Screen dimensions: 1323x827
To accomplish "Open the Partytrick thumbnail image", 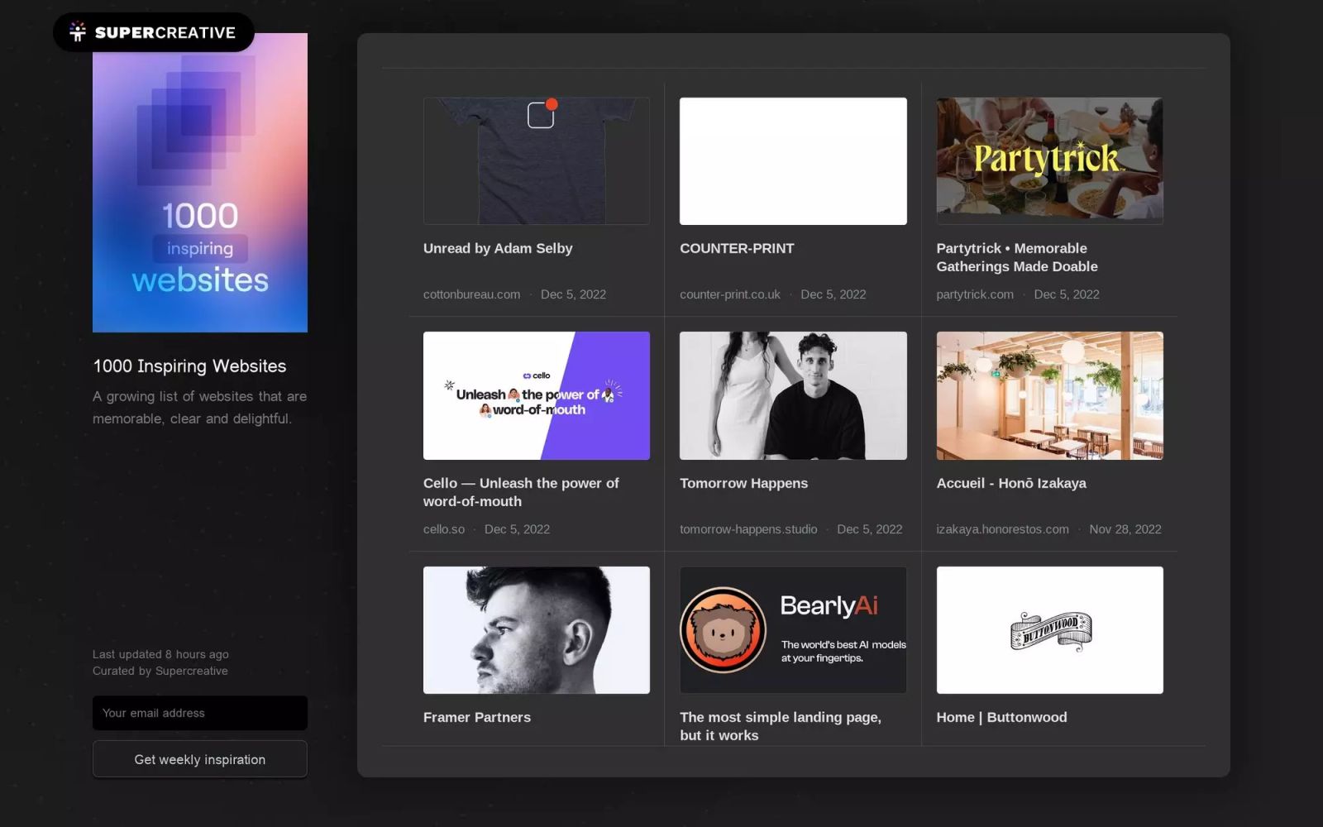I will [x=1049, y=161].
